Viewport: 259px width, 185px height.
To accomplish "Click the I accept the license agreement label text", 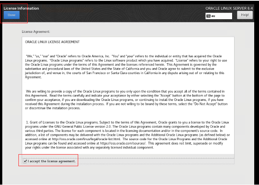I will coord(52,161).
